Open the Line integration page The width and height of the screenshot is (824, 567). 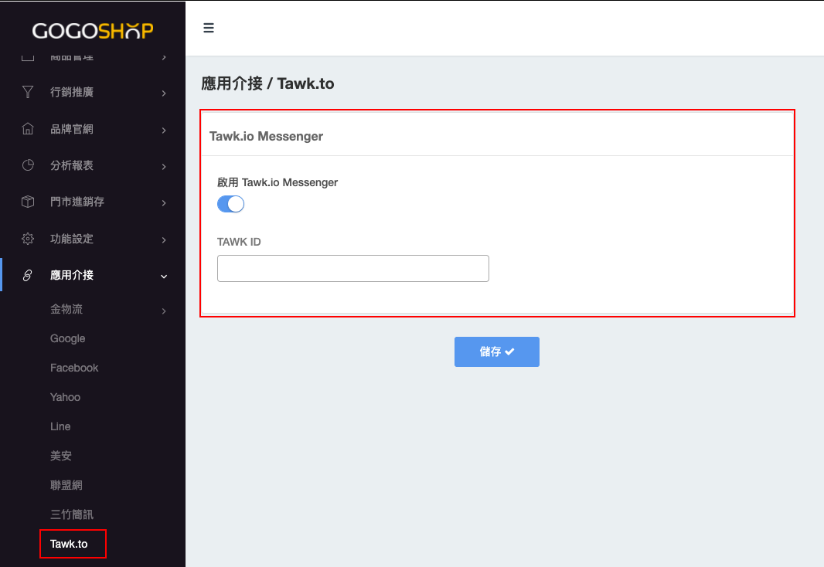60,427
